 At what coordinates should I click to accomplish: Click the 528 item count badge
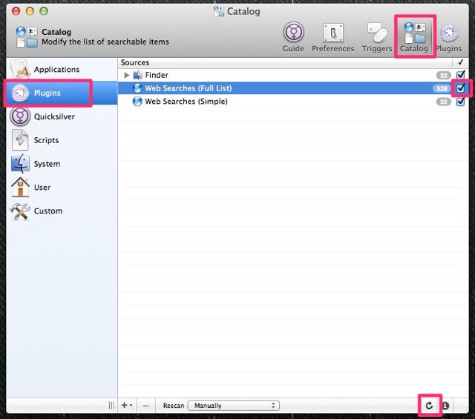click(x=442, y=88)
